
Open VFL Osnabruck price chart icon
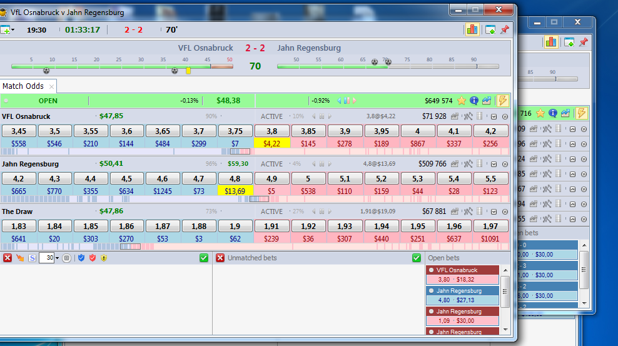click(x=455, y=116)
